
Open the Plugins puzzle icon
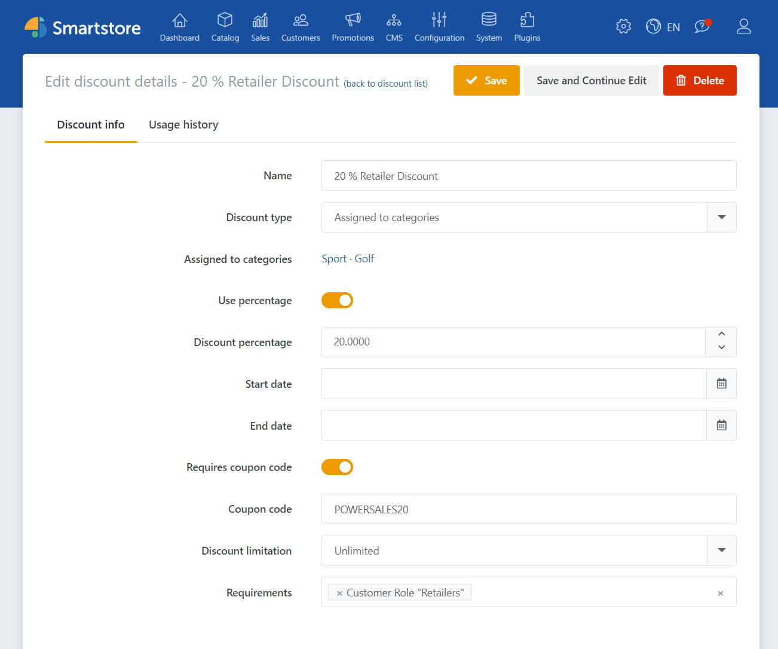(526, 21)
